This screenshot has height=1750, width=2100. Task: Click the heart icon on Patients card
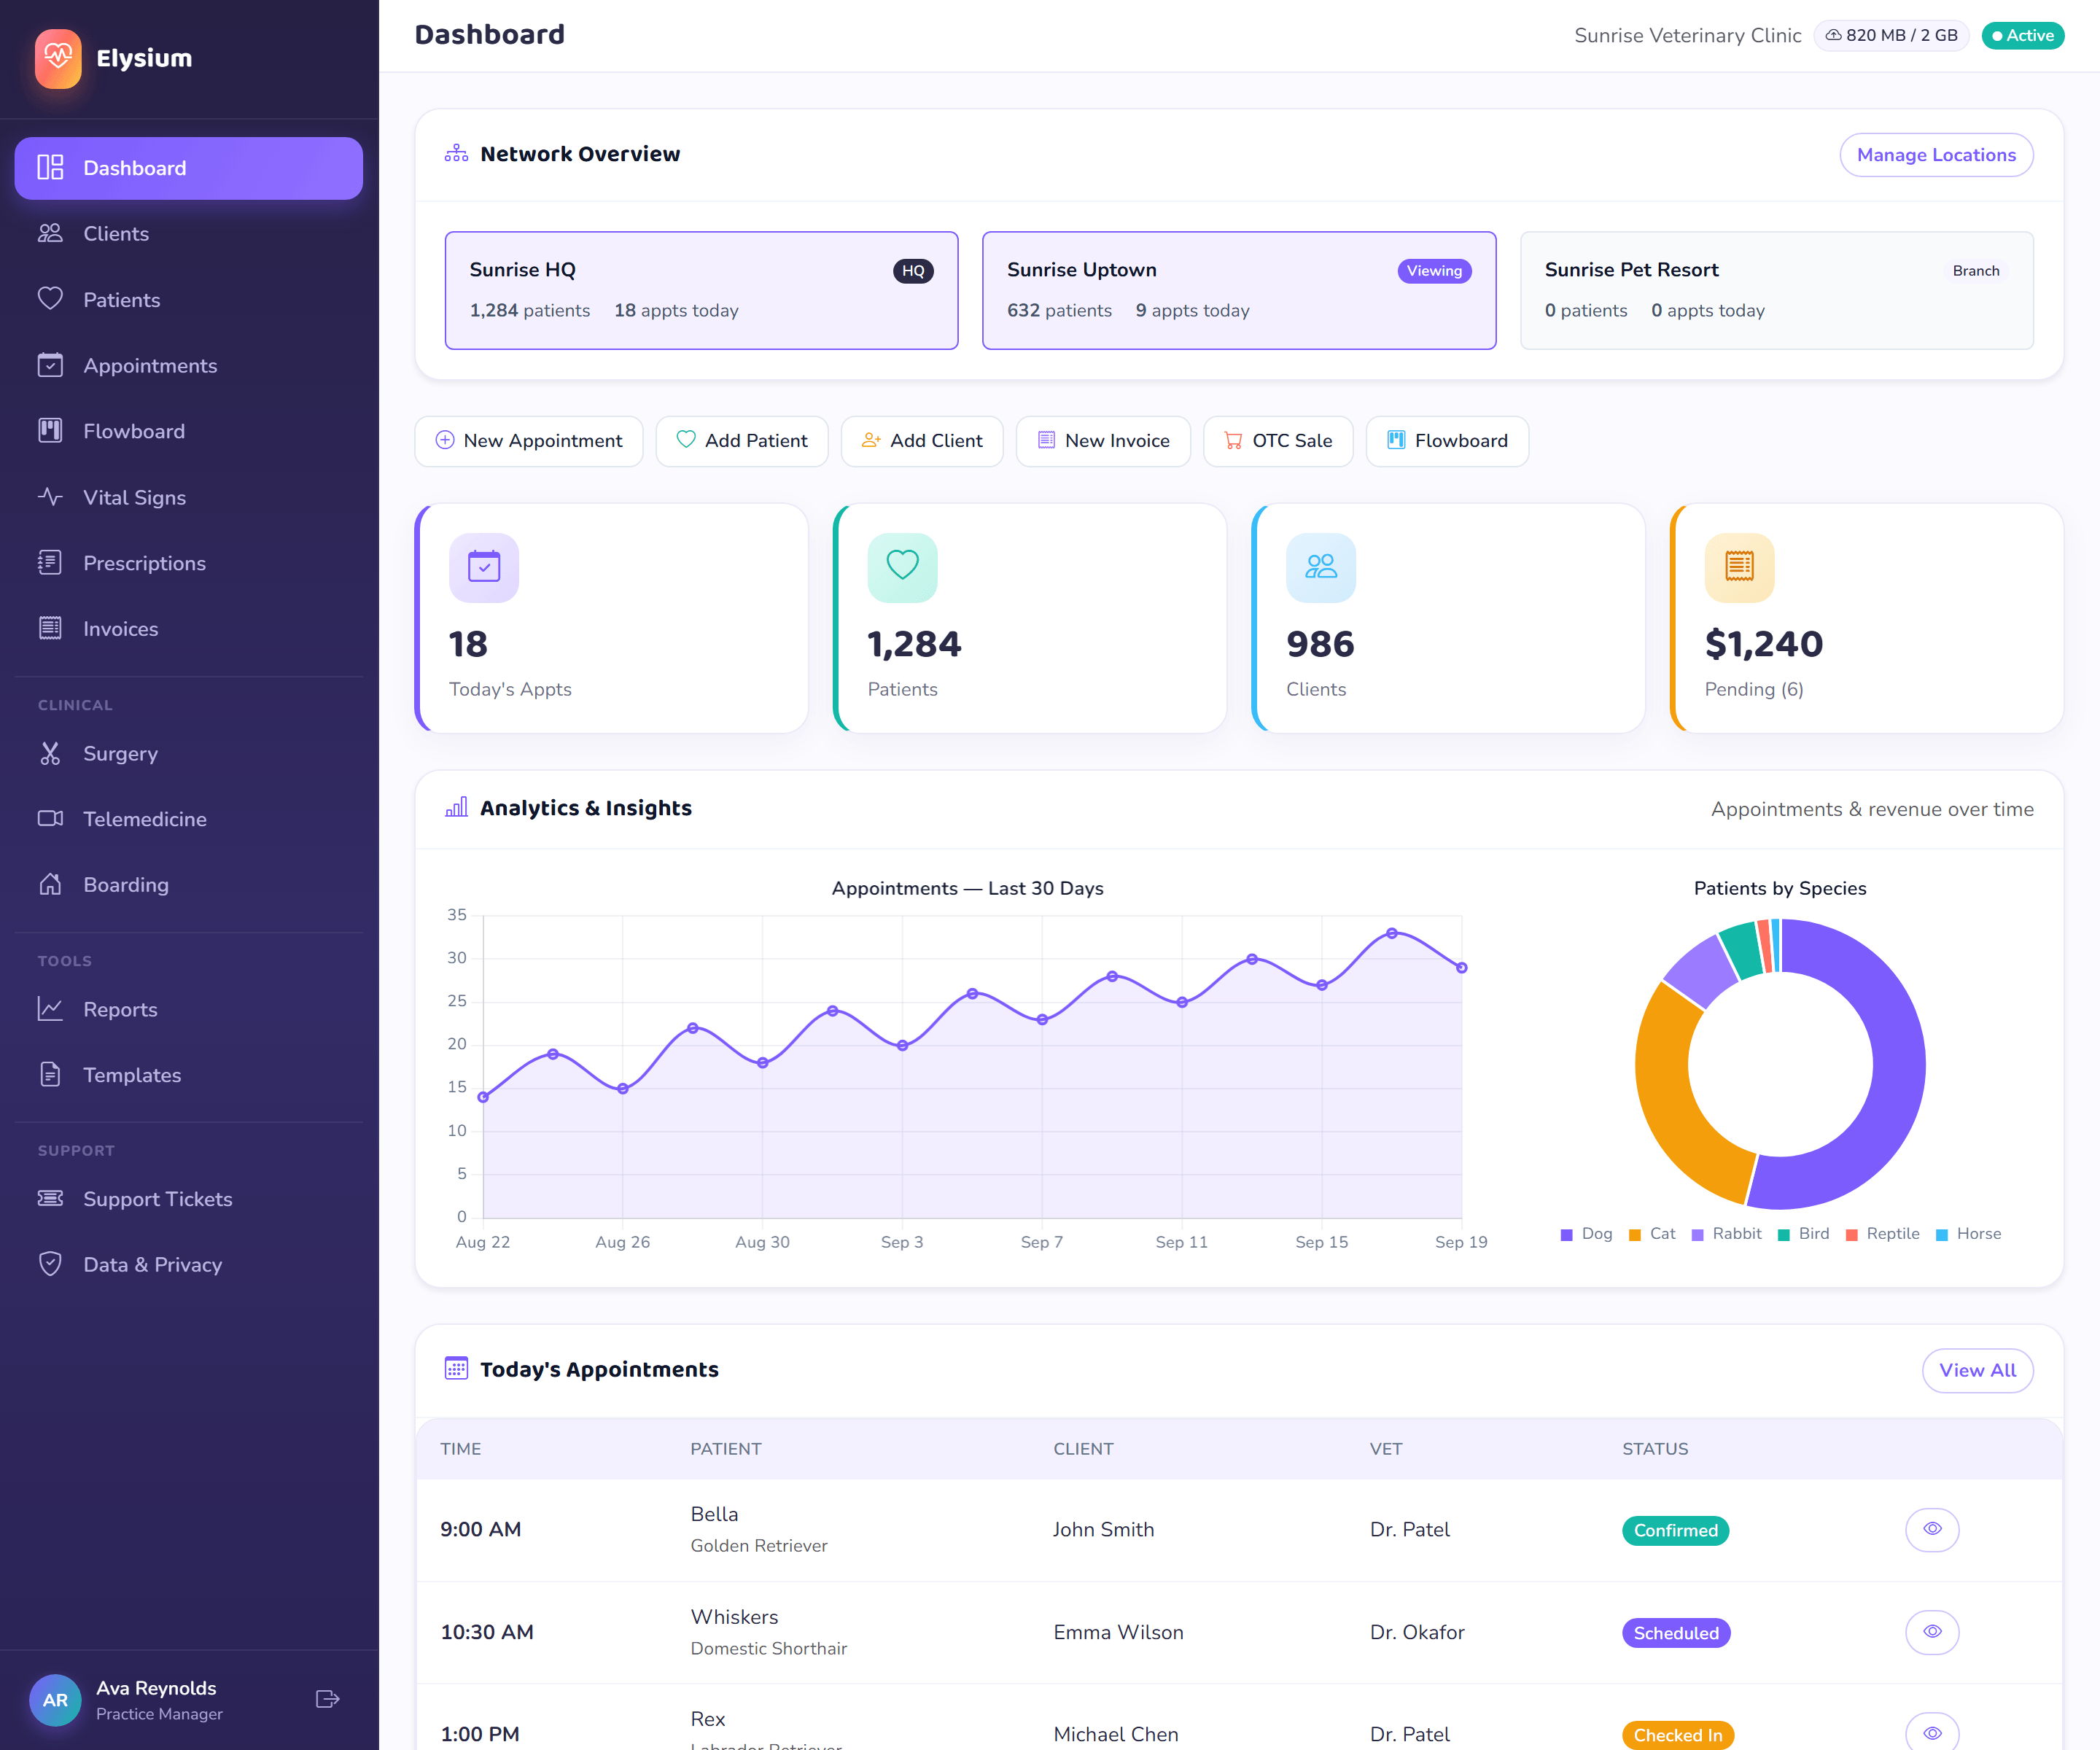(902, 567)
